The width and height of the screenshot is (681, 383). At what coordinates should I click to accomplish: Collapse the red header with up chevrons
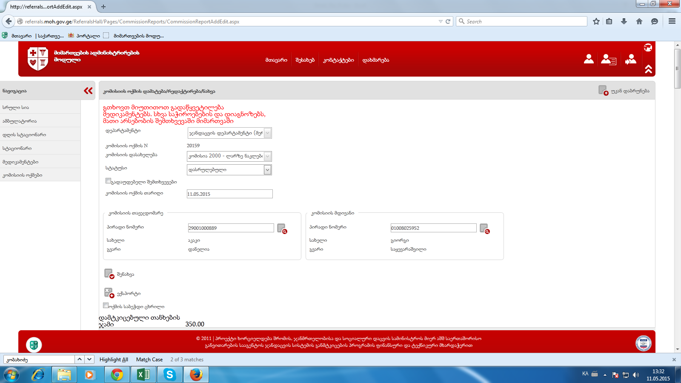click(648, 69)
